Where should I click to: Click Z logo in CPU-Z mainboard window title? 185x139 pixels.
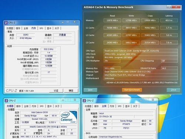(x=84, y=101)
